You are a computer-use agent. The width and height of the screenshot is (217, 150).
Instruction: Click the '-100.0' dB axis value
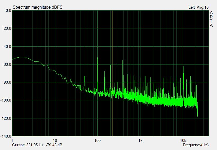[6, 100]
